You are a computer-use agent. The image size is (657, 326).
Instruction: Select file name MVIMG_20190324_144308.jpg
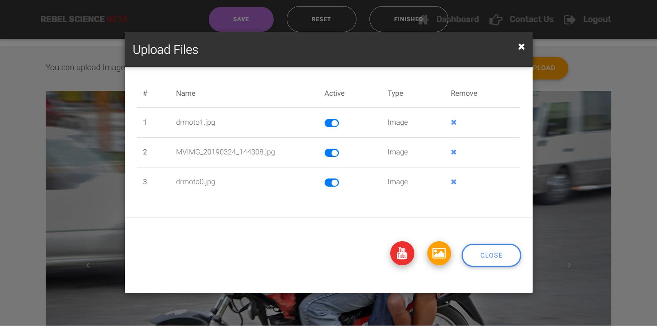click(226, 152)
